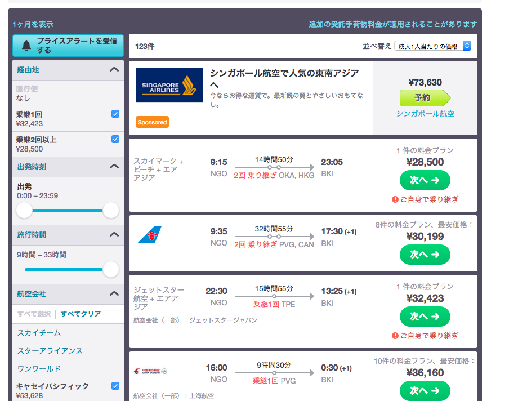This screenshot has height=401, width=527.
Task: Click the left departure time slider handle
Action: (x=24, y=211)
